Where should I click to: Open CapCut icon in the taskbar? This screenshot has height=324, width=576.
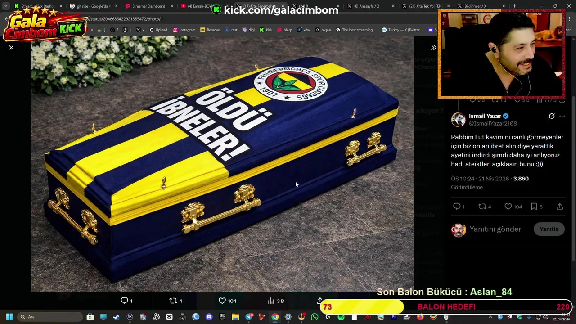coord(169,317)
